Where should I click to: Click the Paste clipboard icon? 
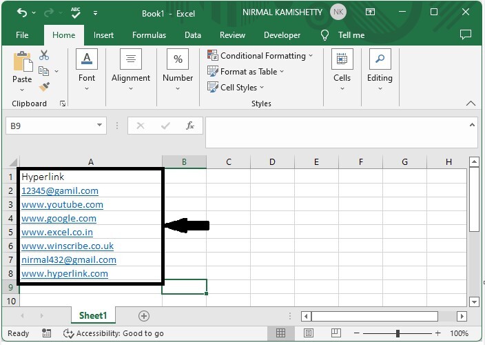23,61
